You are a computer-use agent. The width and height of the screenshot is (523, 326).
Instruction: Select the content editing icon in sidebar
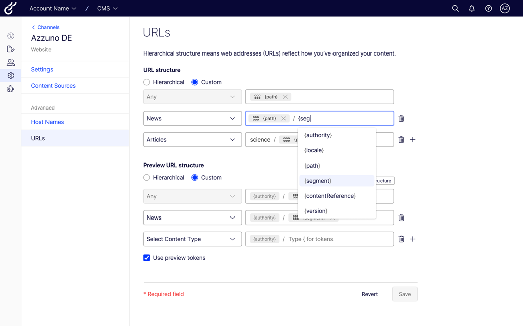coord(10,49)
